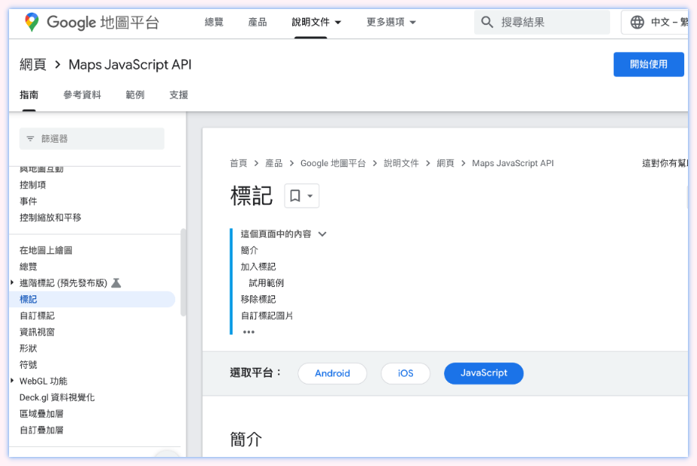Click the Maps JavaScript API header link

[x=130, y=65]
